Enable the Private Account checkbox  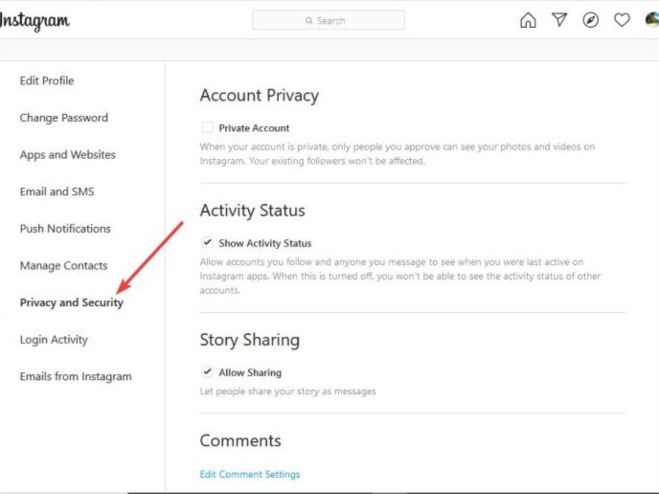pos(207,128)
